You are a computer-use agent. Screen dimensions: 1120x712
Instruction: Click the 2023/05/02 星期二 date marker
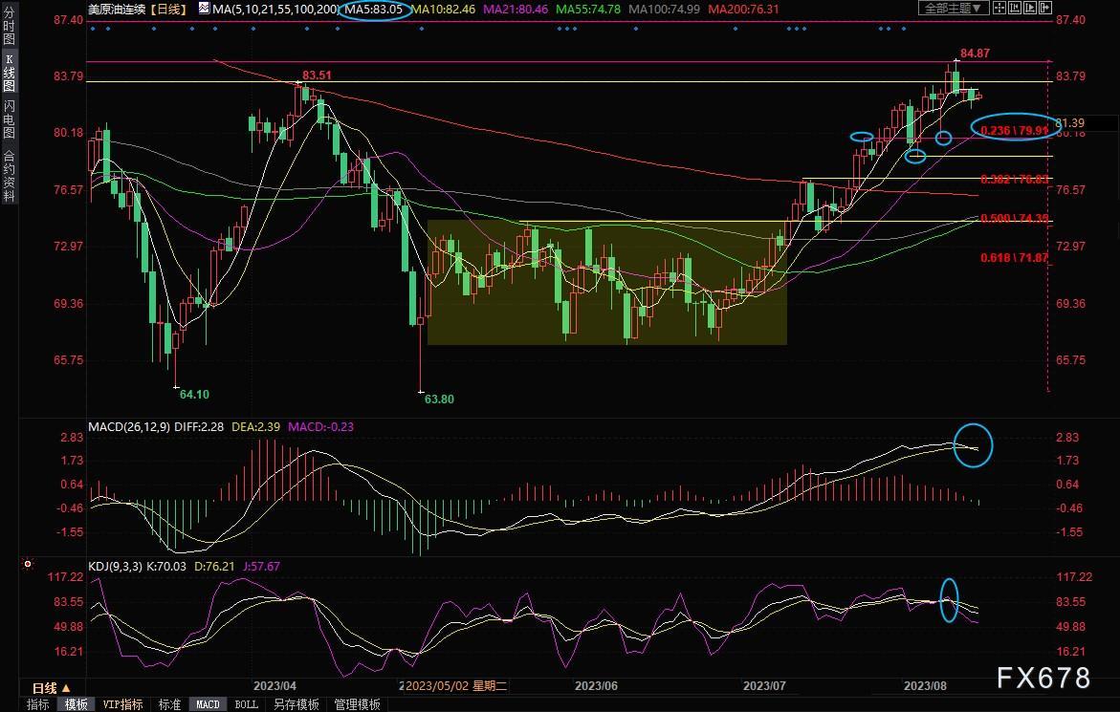(x=455, y=685)
